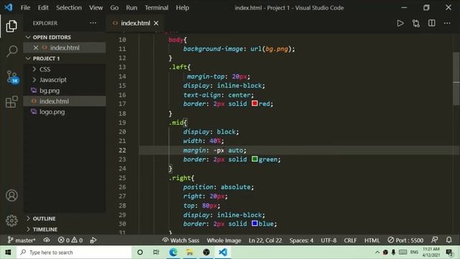Switch to the index.html editor tab
The height and width of the screenshot is (259, 460).
tap(135, 23)
